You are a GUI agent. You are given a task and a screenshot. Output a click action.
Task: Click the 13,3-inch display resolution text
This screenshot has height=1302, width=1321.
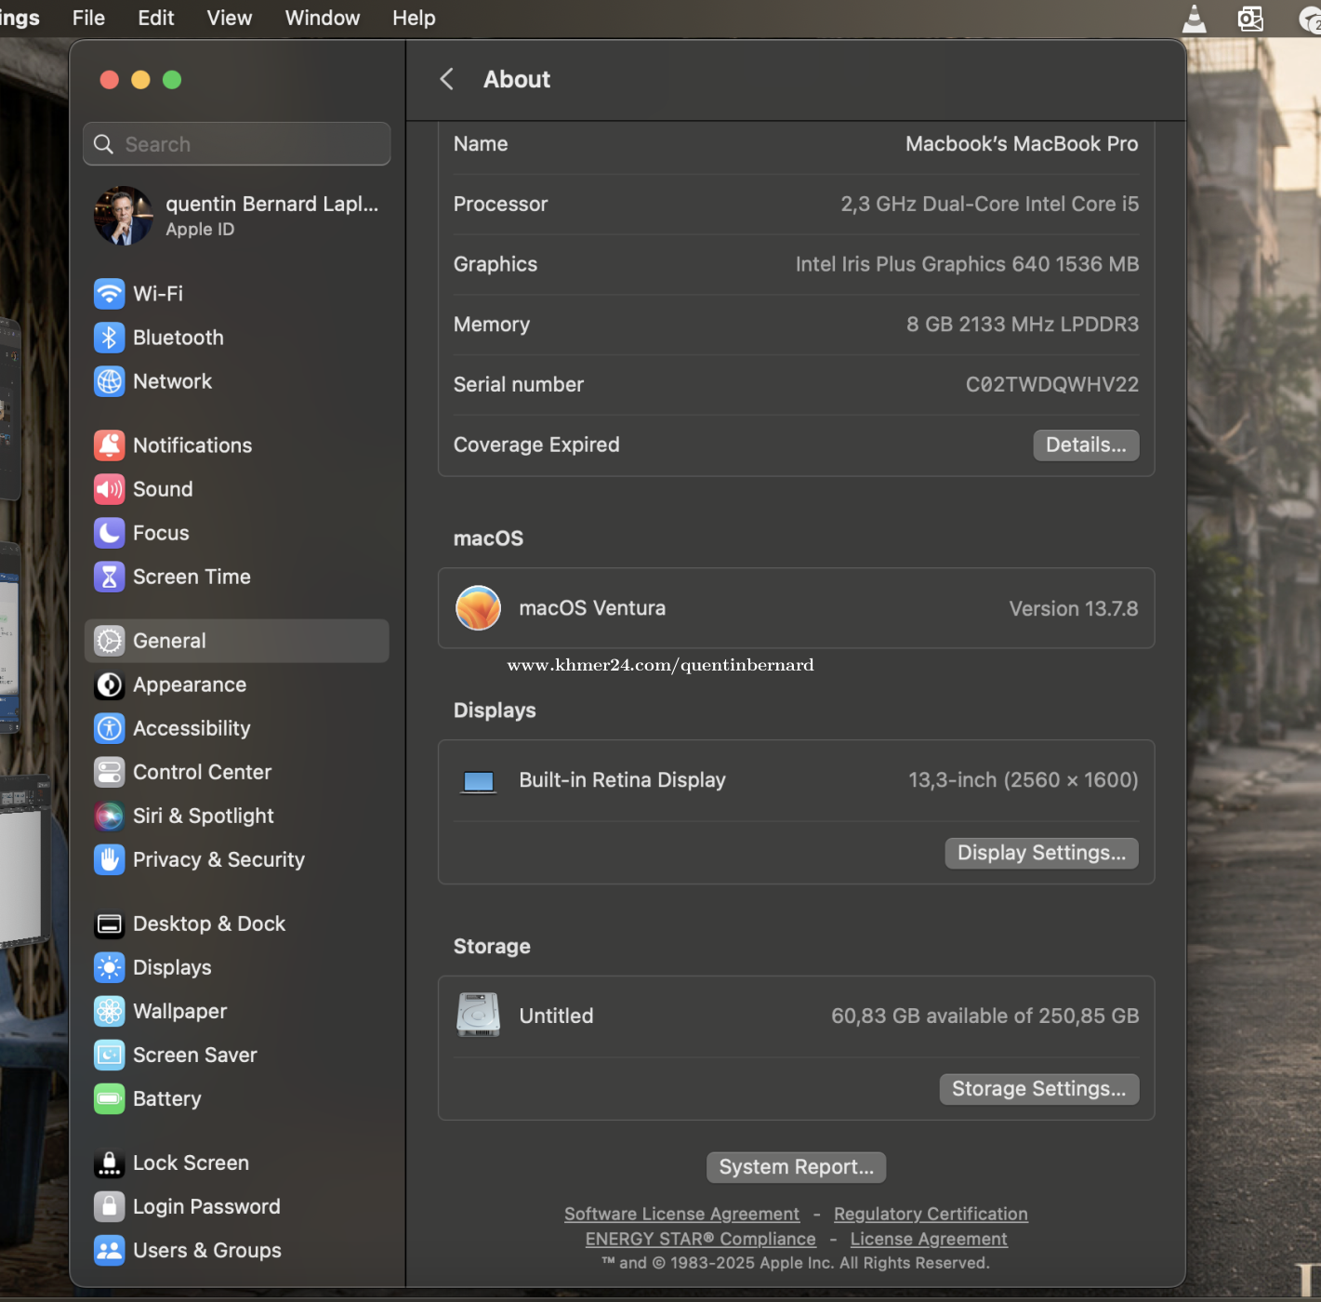click(1024, 780)
